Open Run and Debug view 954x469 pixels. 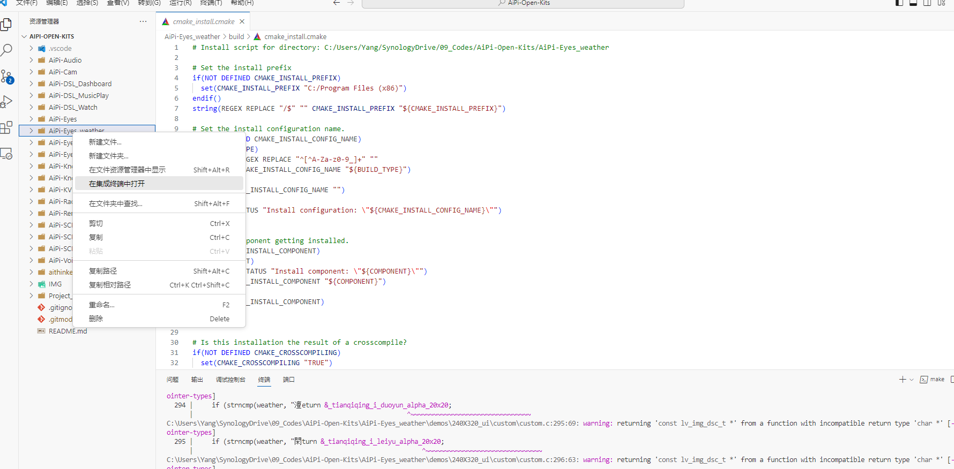pos(6,102)
